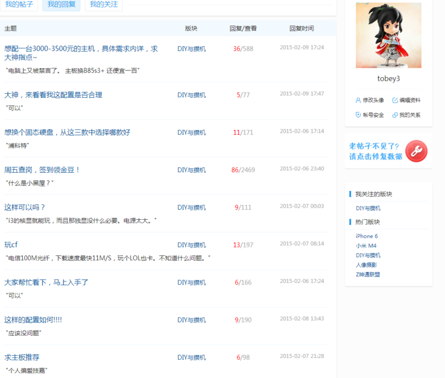Screen dimensions: 445x378
Task: Switch to the 我的回复 tab
Action: tap(61, 4)
